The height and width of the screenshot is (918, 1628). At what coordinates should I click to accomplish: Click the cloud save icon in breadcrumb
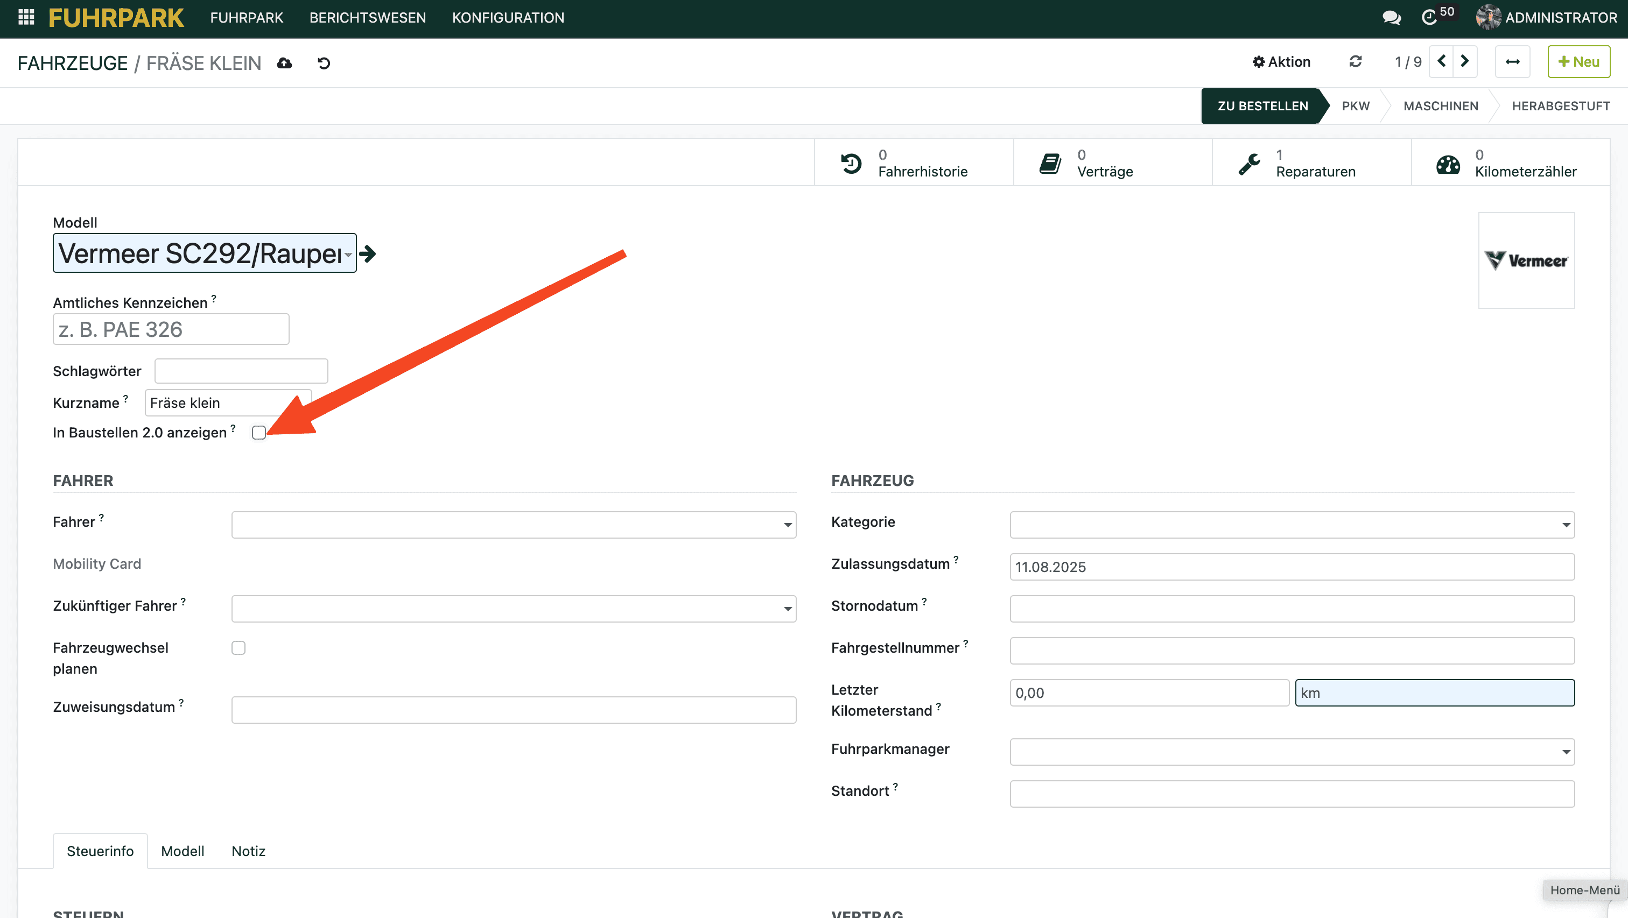click(284, 62)
